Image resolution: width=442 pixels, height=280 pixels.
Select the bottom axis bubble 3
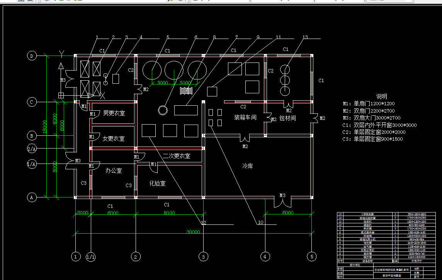[x=203, y=256]
